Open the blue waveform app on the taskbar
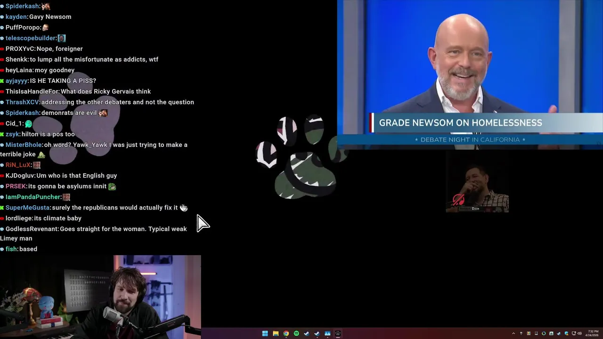The height and width of the screenshot is (339, 603). (327, 333)
